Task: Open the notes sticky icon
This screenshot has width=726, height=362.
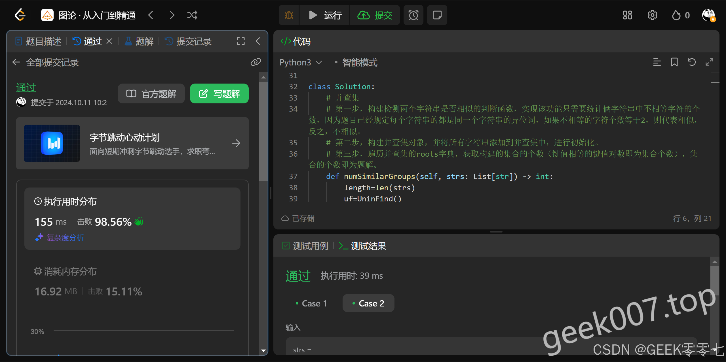Action: click(437, 15)
